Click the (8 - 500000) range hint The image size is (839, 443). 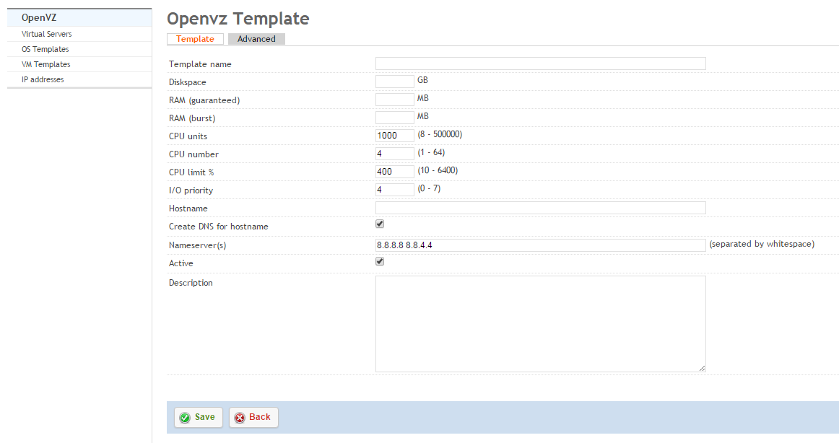pos(440,135)
